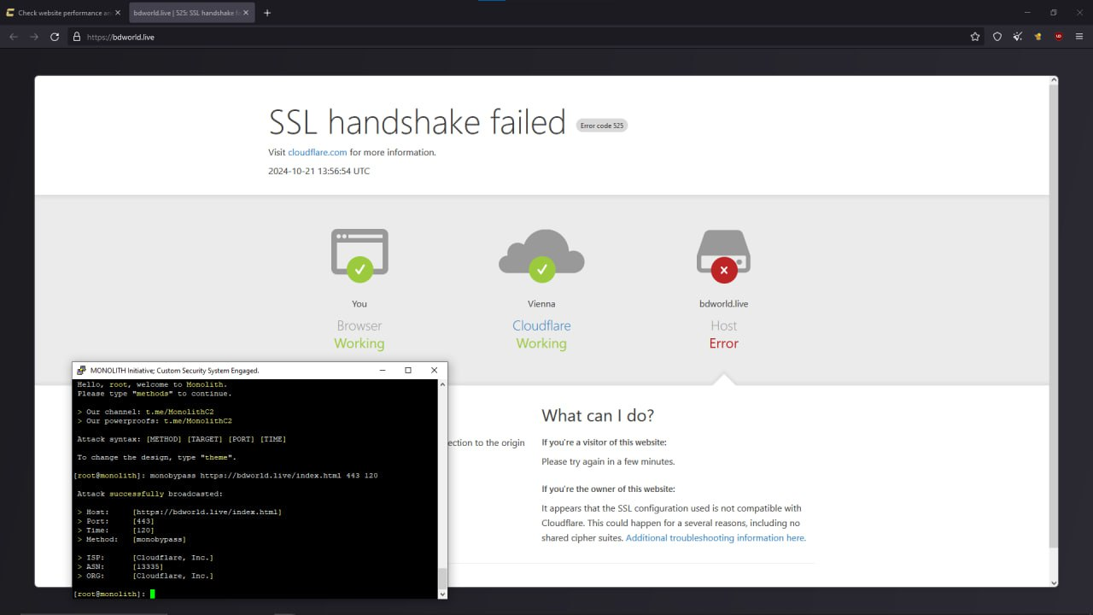Image resolution: width=1093 pixels, height=615 pixels.
Task: Open the cloudflare.com link
Action: tap(318, 152)
